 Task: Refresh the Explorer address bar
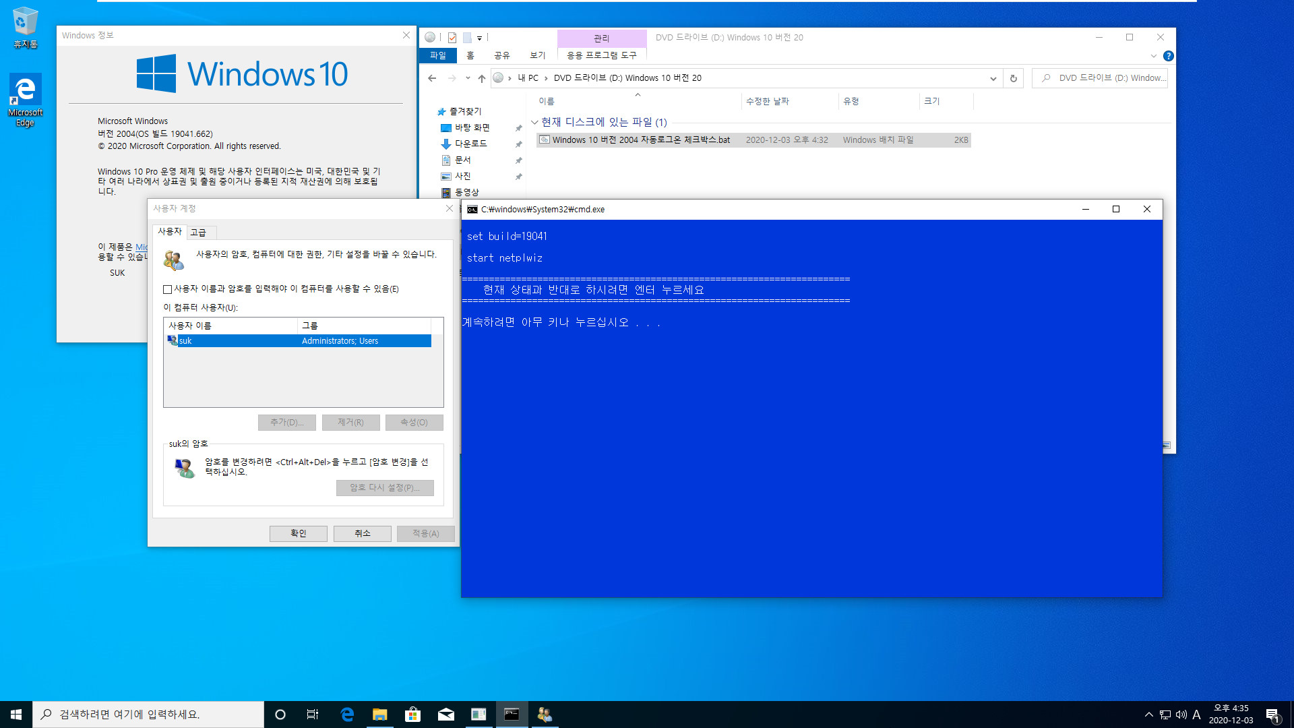tap(1013, 78)
